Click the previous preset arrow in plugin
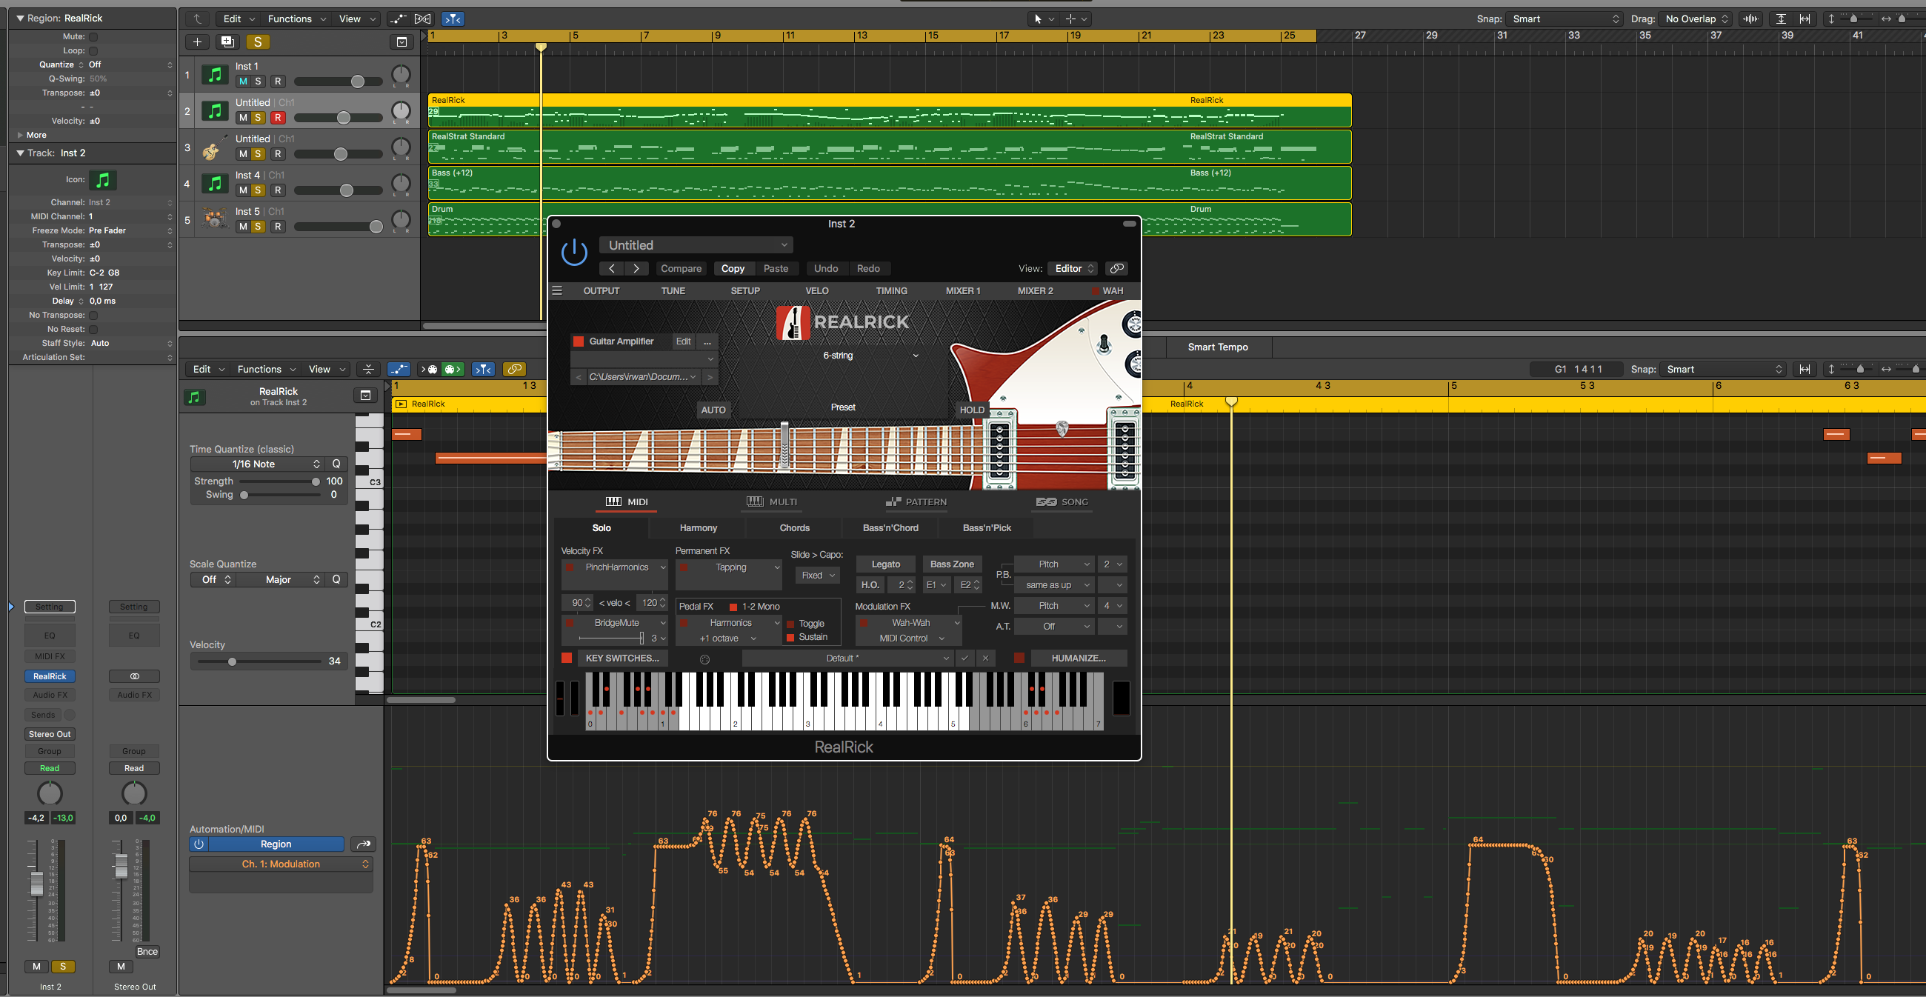 tap(612, 268)
